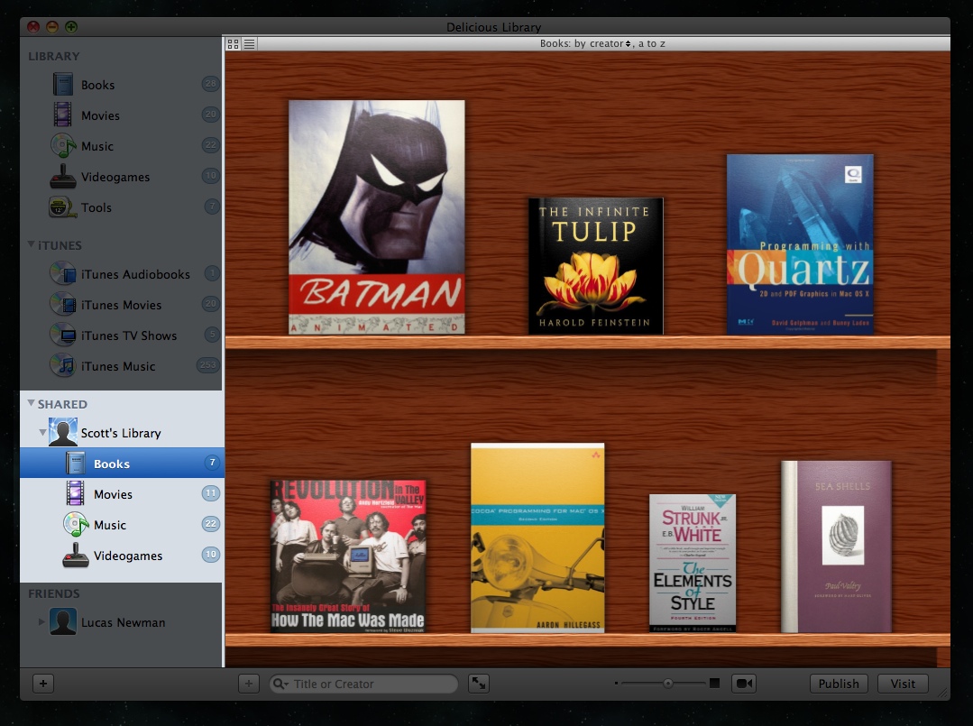The image size is (973, 726).
Task: Click the iTunes TV Shows text label
Action: pyautogui.click(x=129, y=335)
